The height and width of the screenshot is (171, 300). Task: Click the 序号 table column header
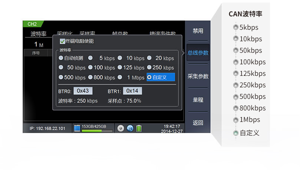[36, 53]
